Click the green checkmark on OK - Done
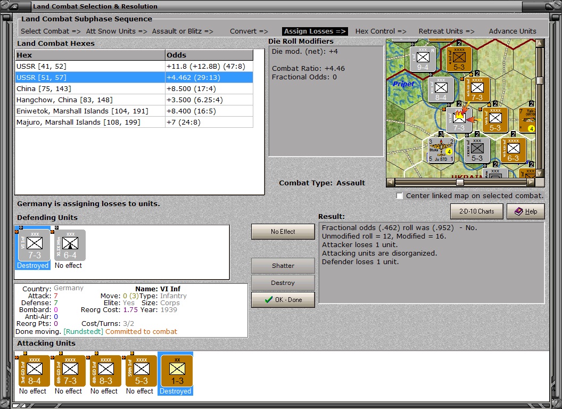 (268, 300)
